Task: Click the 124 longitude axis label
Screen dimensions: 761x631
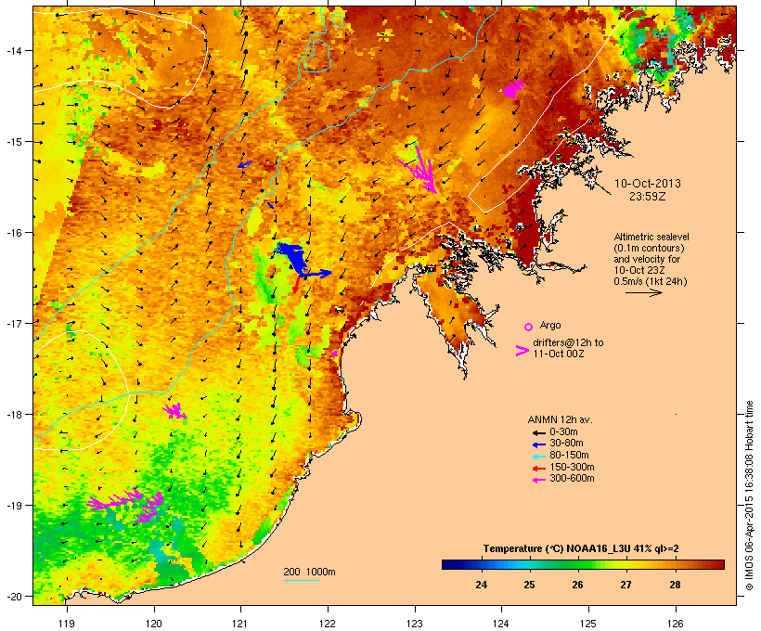Action: coord(501,624)
